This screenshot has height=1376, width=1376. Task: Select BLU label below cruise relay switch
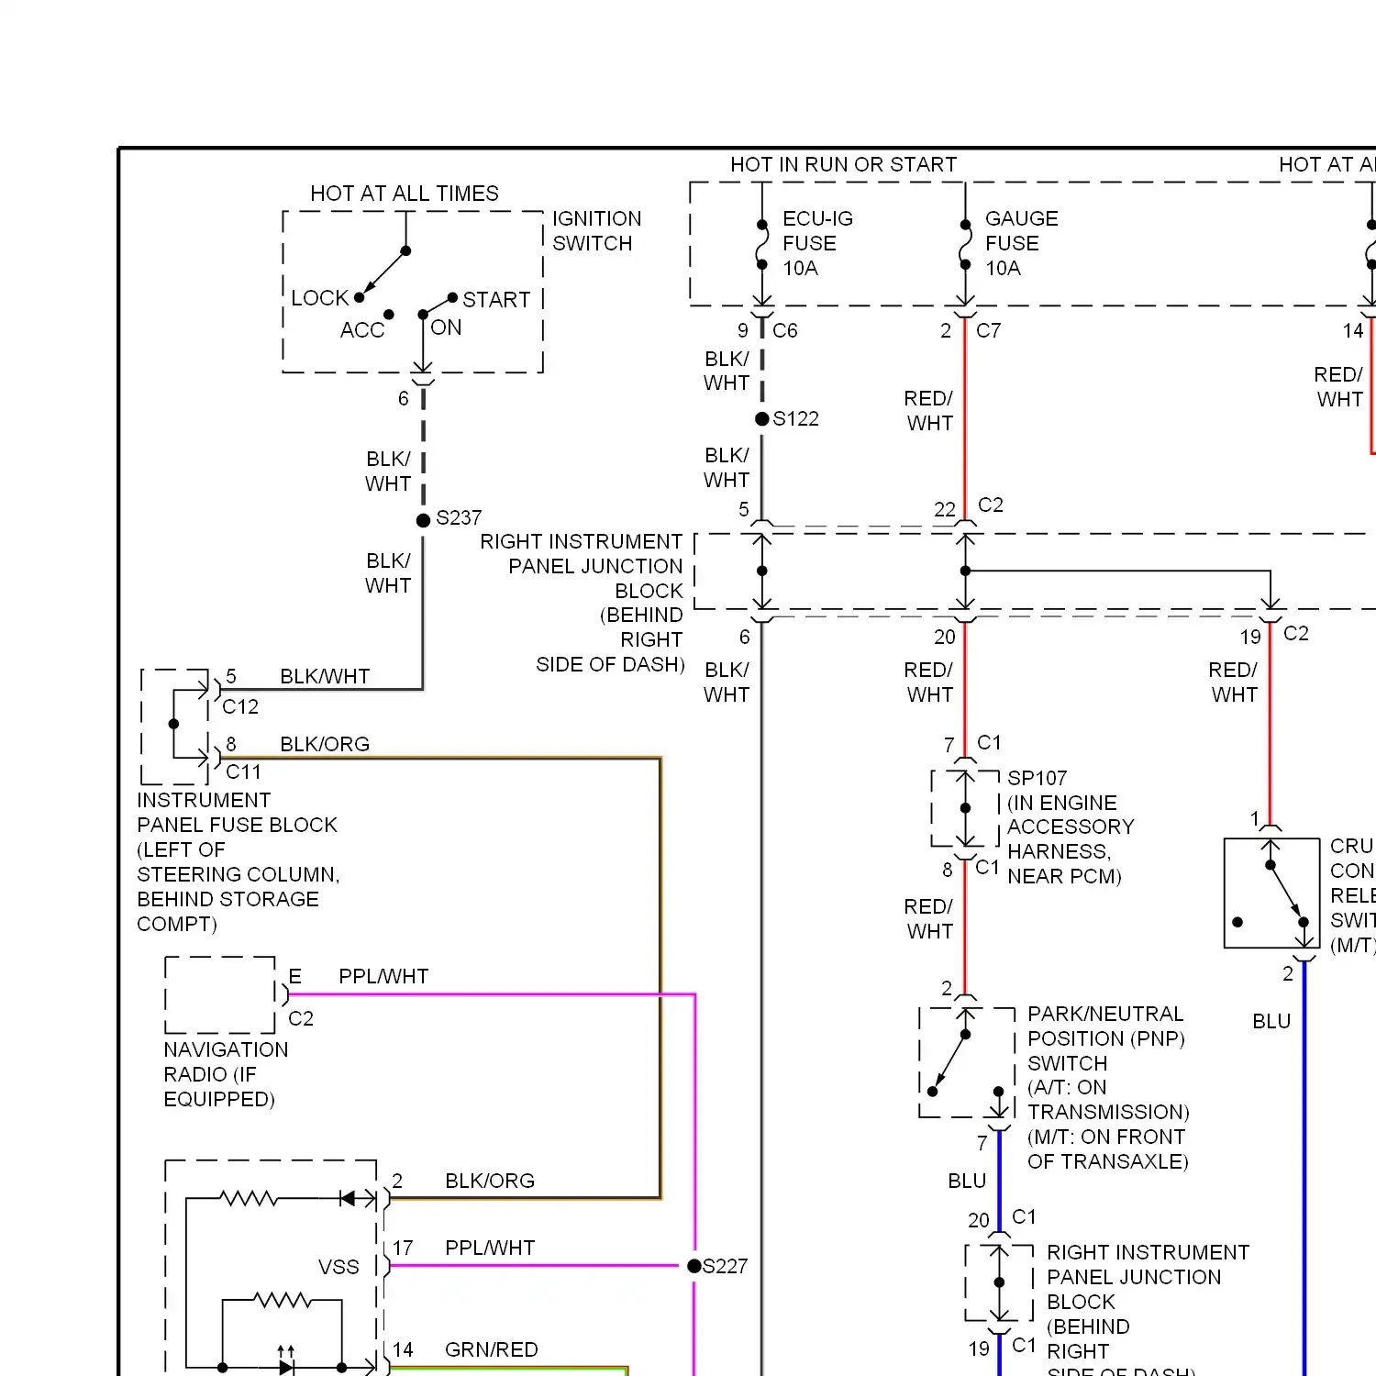tap(1271, 1022)
